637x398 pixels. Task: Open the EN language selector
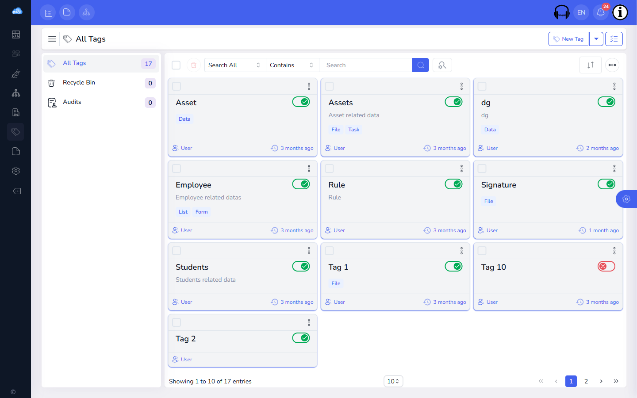pyautogui.click(x=581, y=12)
